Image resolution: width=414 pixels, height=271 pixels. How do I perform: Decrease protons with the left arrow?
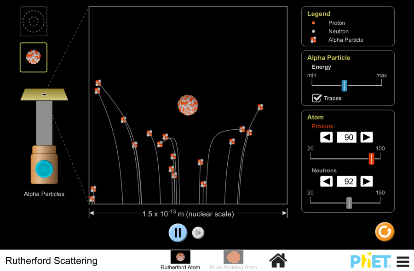(327, 137)
